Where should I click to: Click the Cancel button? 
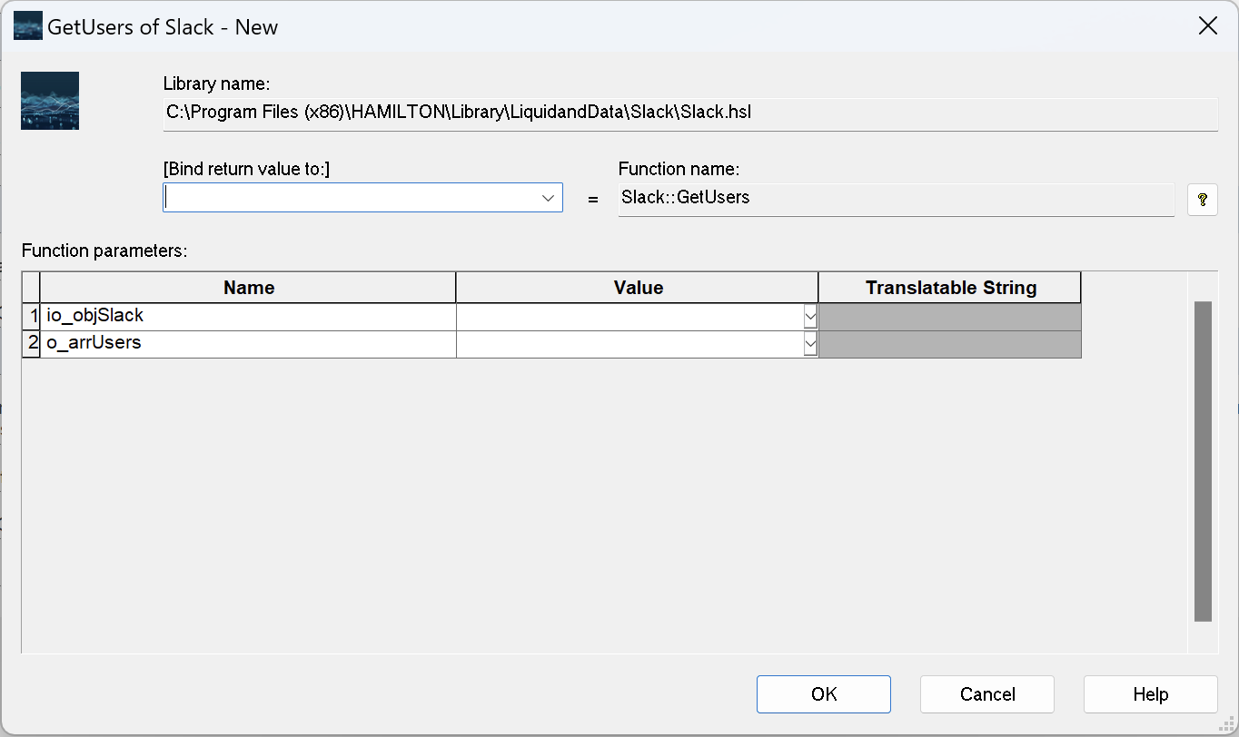987,694
